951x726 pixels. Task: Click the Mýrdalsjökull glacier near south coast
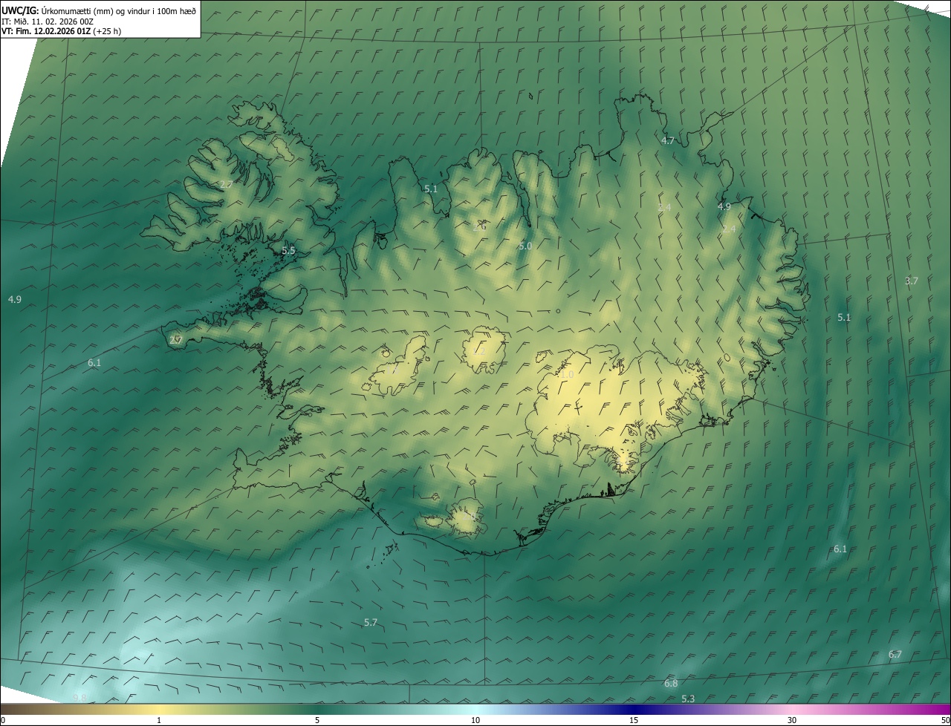(x=467, y=518)
